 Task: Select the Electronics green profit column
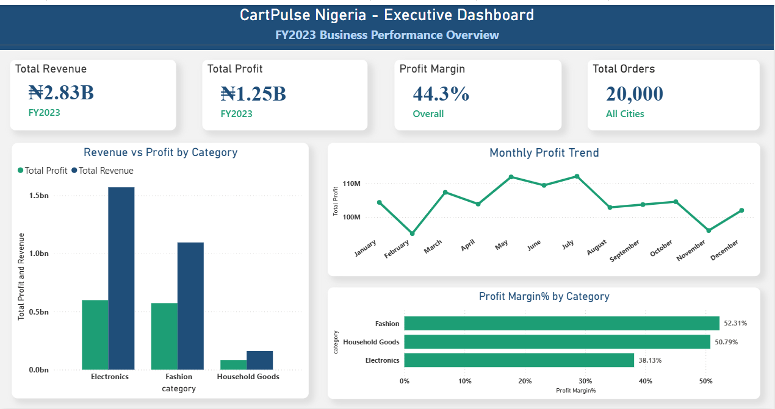95,335
